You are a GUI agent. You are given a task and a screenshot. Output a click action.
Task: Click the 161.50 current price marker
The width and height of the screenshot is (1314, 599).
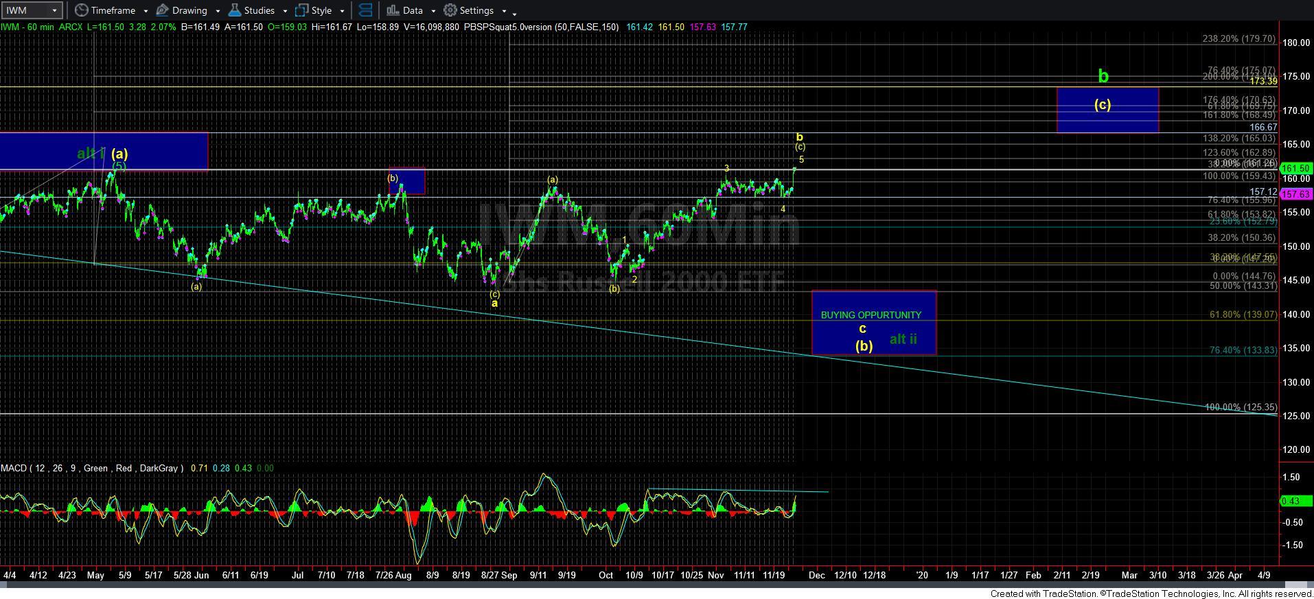(x=1296, y=168)
